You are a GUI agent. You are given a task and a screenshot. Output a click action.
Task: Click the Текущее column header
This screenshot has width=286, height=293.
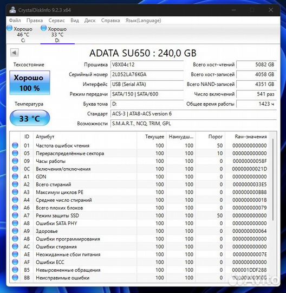point(151,137)
